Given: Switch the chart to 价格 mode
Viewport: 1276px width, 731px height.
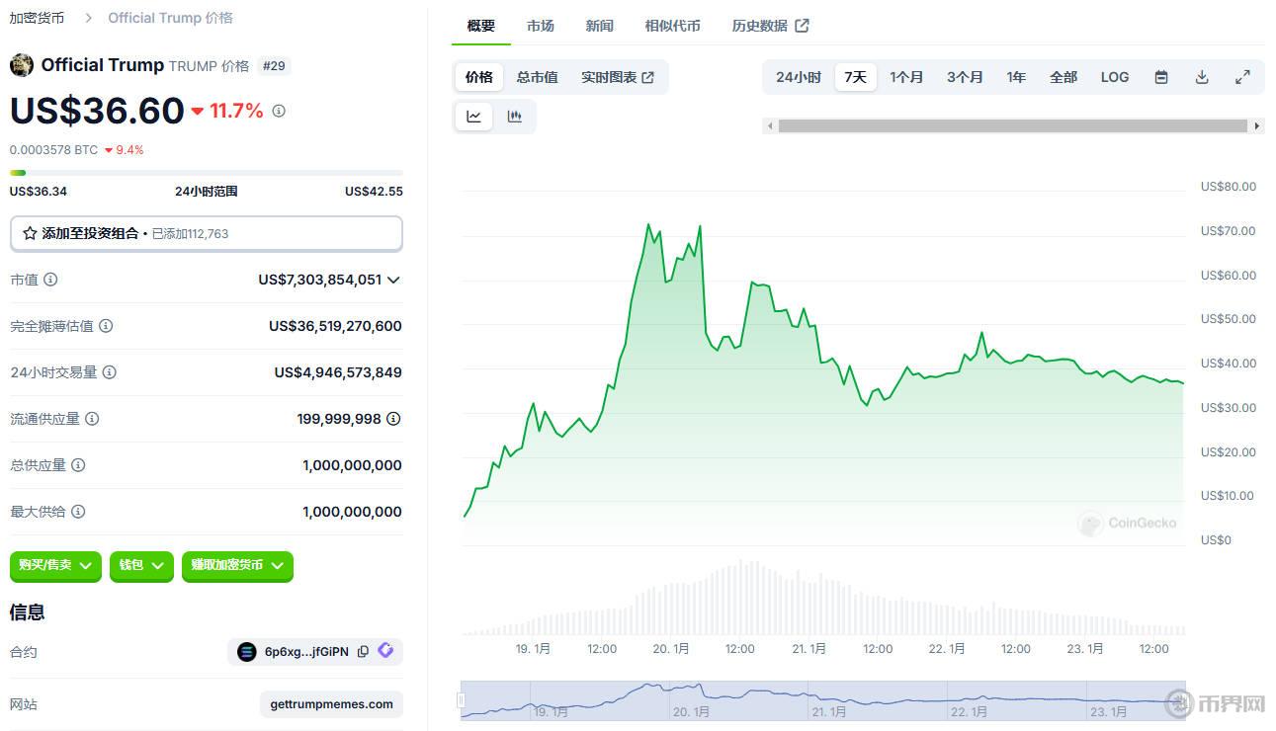Looking at the screenshot, I should point(479,77).
